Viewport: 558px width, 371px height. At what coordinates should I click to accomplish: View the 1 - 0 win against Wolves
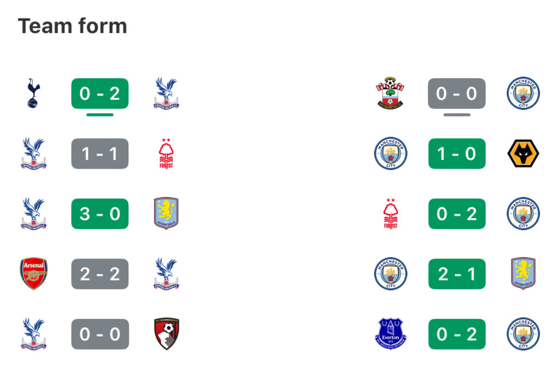(457, 153)
